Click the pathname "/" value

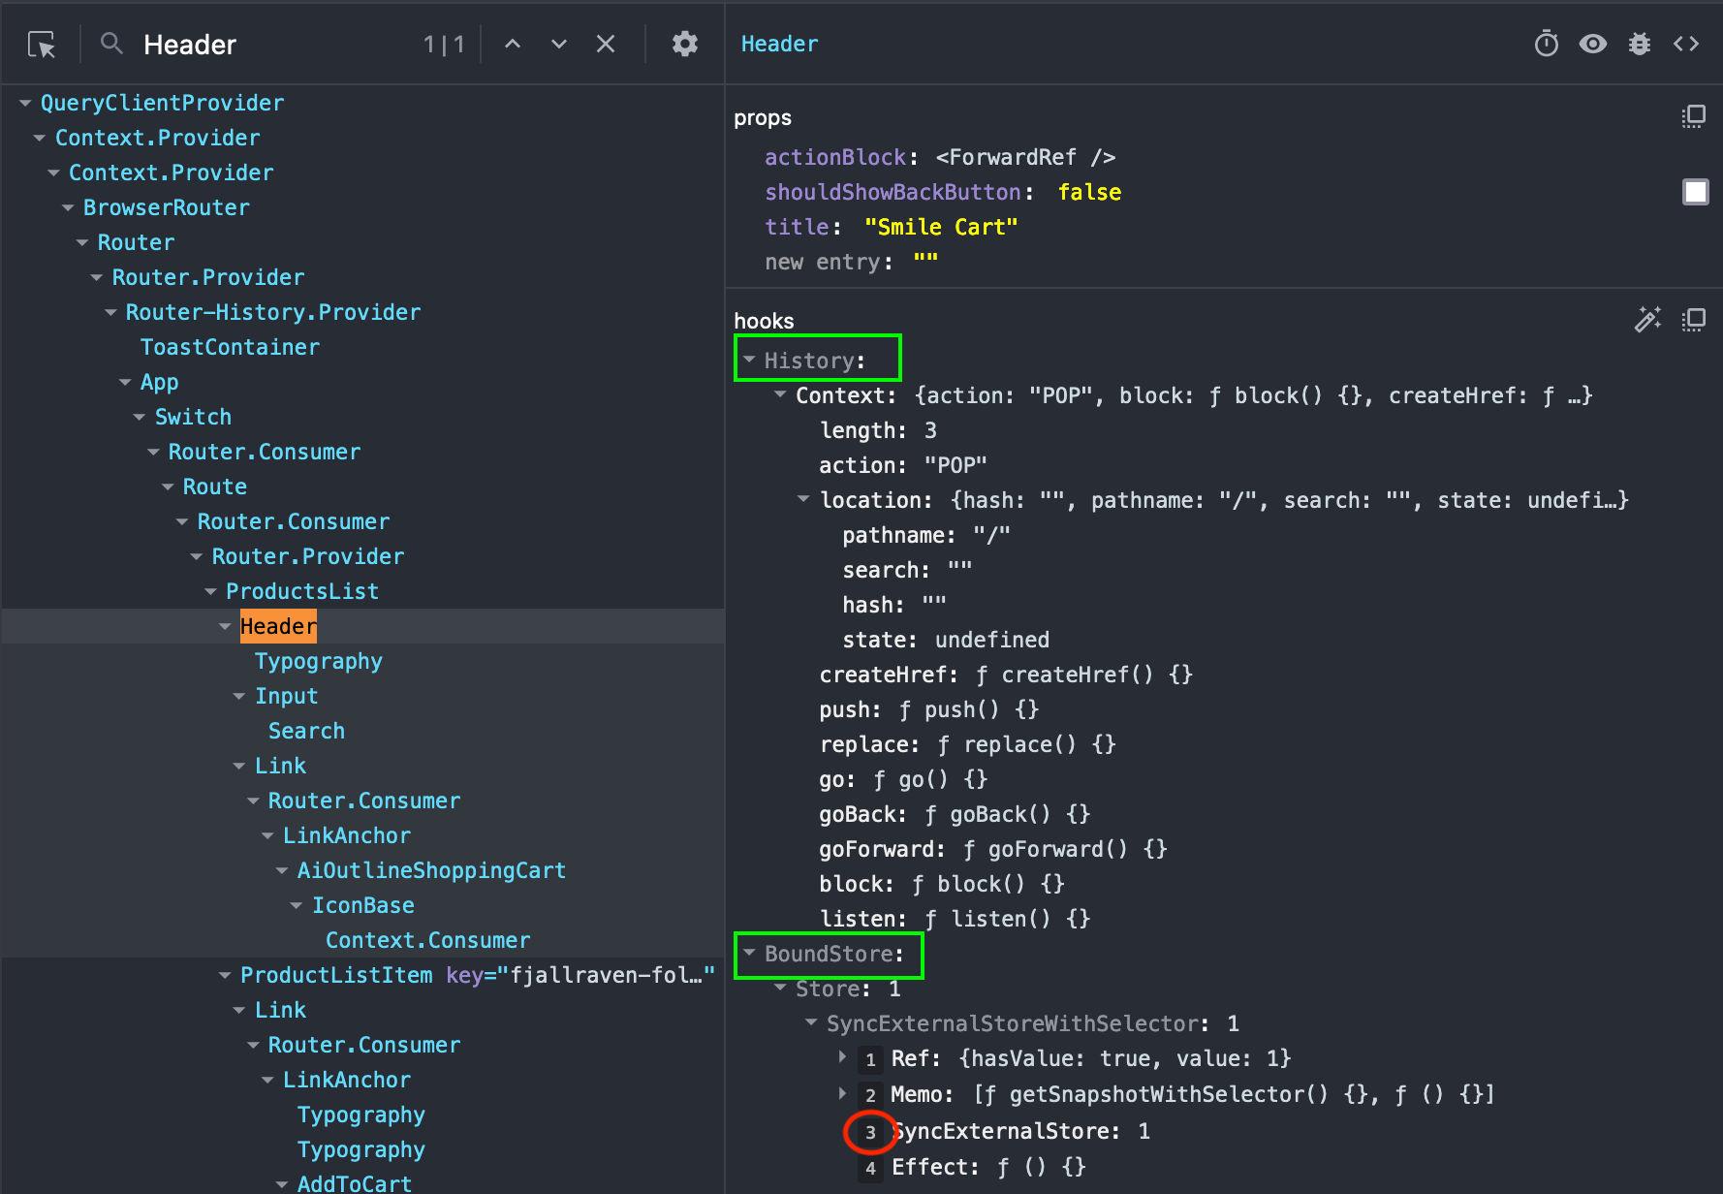pyautogui.click(x=991, y=535)
